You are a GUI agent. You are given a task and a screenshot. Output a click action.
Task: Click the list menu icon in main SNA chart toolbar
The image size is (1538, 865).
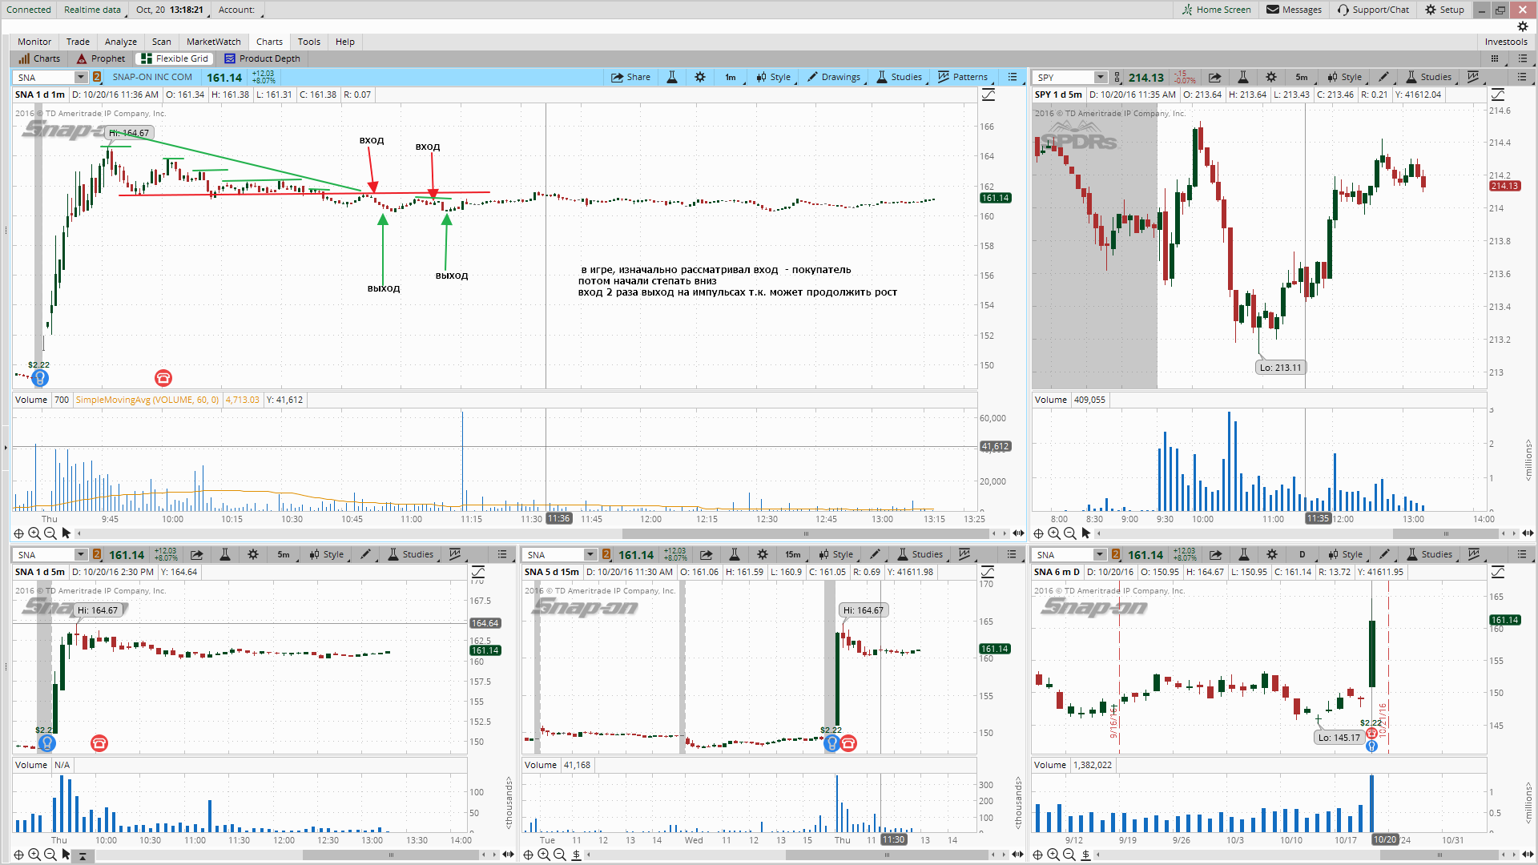coord(1013,77)
